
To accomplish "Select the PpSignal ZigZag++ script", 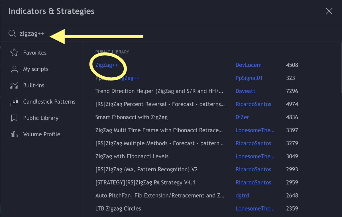I will [117, 78].
